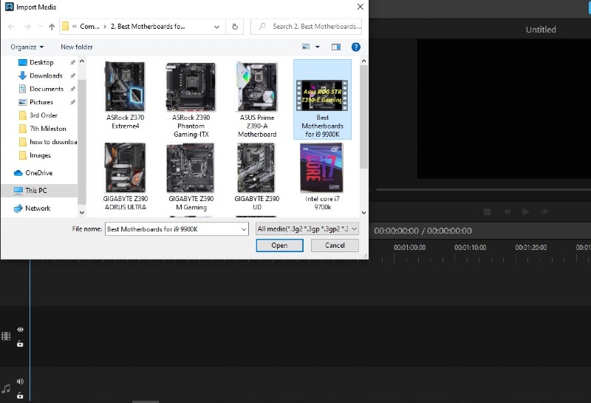Select ASUS Prime Z390-A Motherboard image
Screen dimensions: 591x403
point(257,100)
